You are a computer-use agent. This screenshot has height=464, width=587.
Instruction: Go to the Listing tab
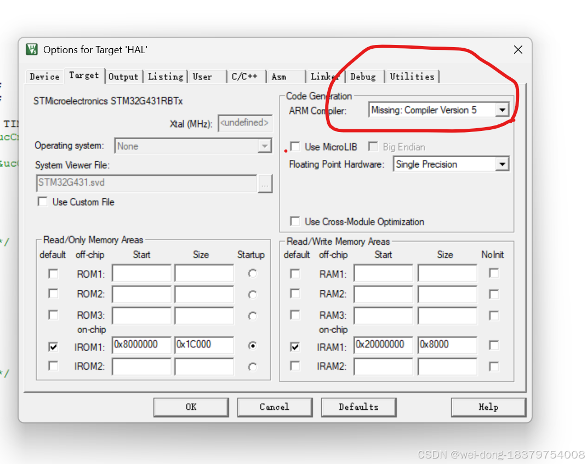(x=166, y=77)
